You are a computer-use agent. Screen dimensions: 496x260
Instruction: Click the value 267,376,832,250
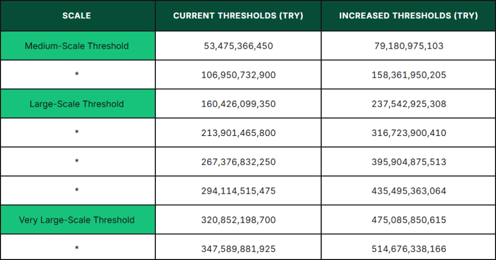pos(238,162)
